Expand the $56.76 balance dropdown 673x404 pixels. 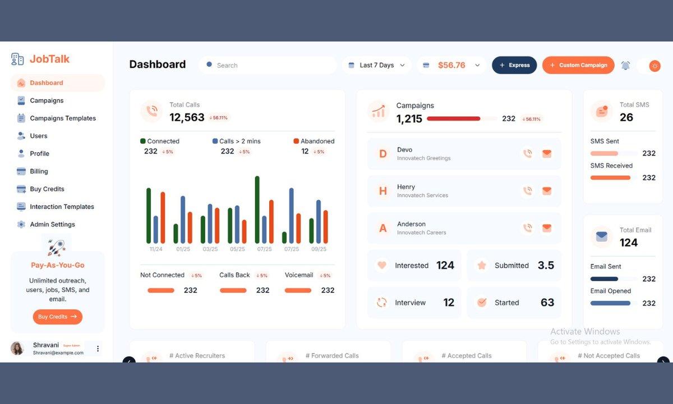[451, 66]
